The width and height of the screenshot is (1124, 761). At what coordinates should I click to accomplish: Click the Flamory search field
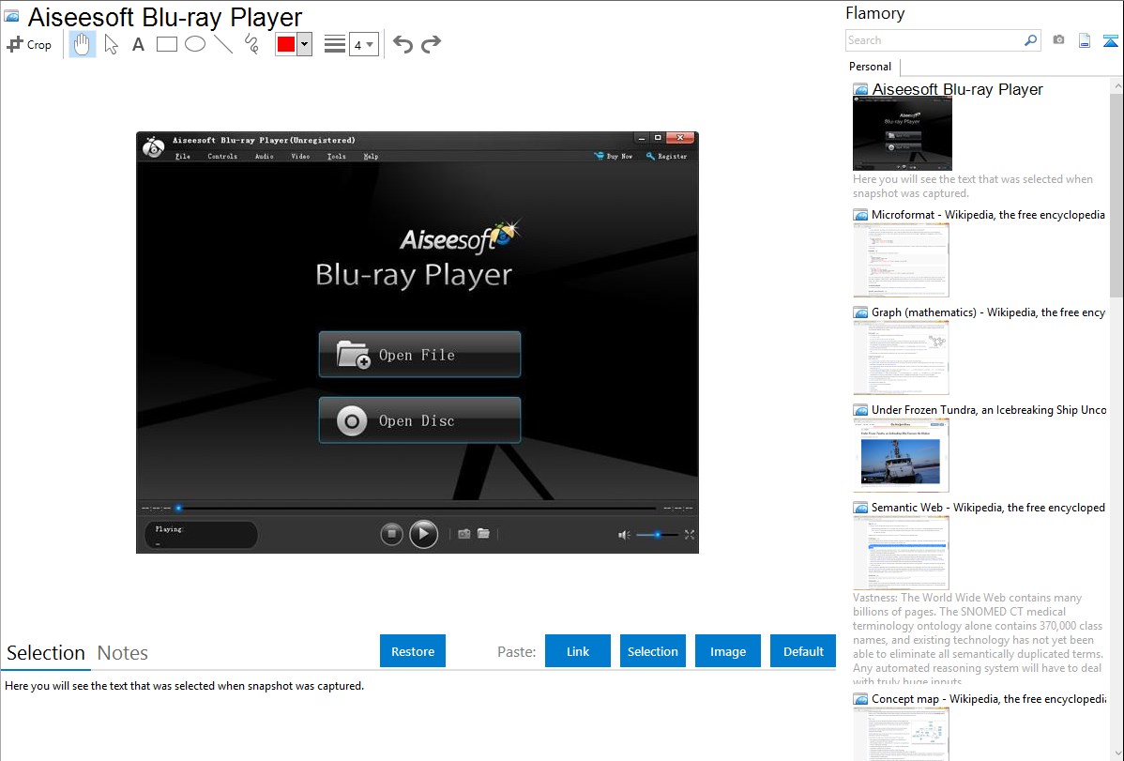[934, 40]
